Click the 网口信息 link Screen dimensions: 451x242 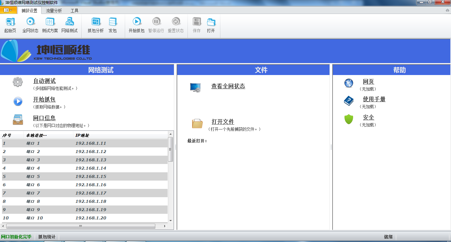point(44,118)
